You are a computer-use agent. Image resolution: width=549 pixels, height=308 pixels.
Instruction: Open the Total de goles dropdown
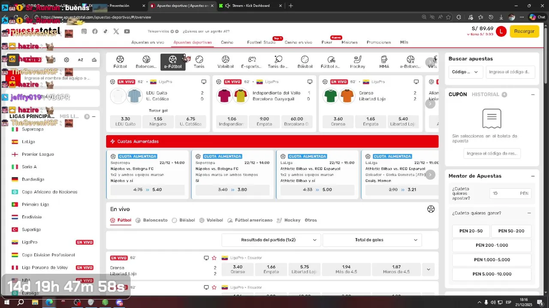372,240
